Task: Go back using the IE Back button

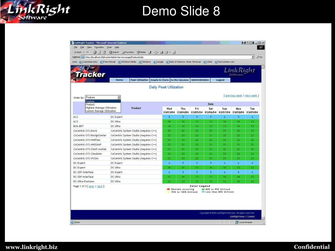Action: pos(78,52)
